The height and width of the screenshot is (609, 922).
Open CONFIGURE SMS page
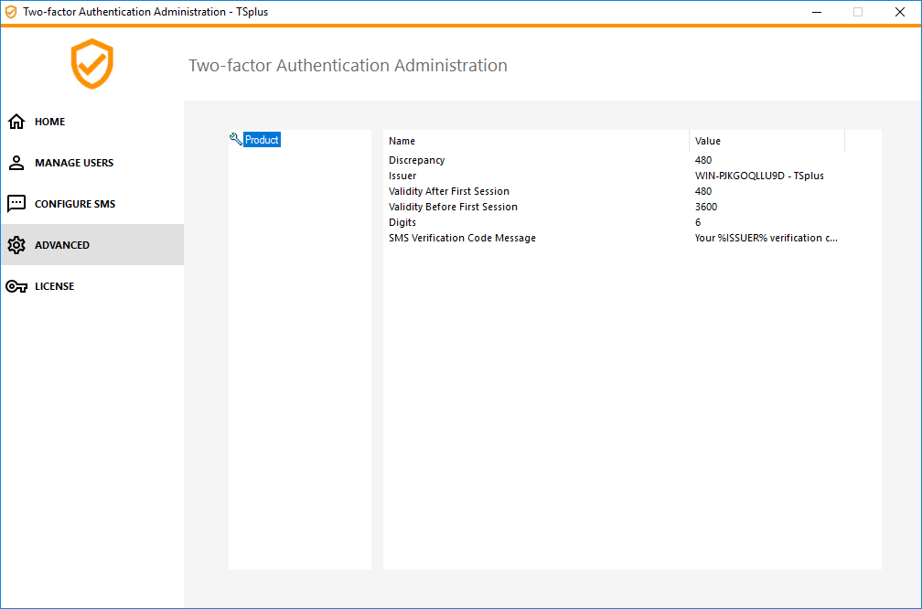92,204
